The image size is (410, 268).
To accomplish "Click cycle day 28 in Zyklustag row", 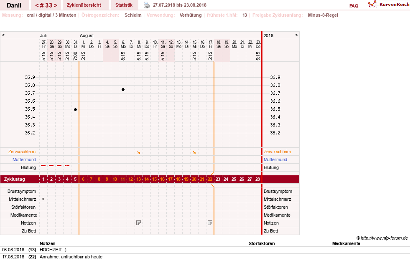I will click(x=257, y=179).
